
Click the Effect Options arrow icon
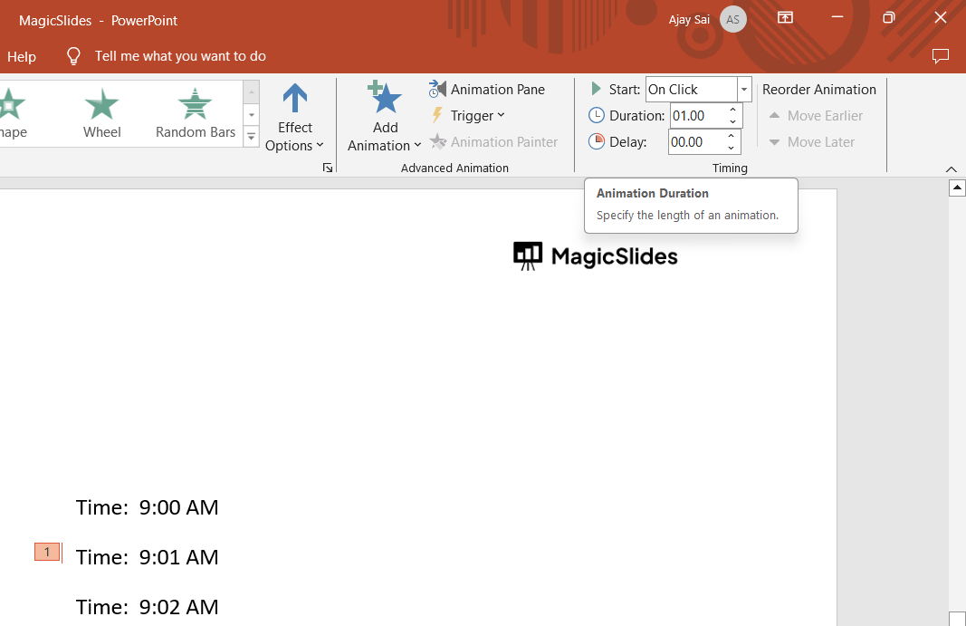(294, 98)
